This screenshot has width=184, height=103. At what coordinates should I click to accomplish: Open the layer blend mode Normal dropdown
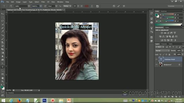click(x=162, y=51)
